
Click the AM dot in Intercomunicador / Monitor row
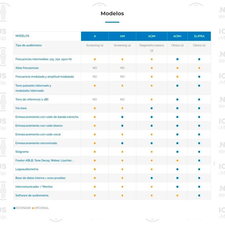122,187
